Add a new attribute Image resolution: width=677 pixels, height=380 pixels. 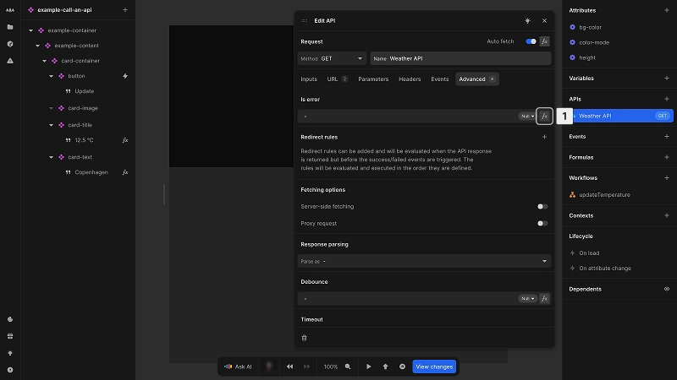pyautogui.click(x=667, y=10)
